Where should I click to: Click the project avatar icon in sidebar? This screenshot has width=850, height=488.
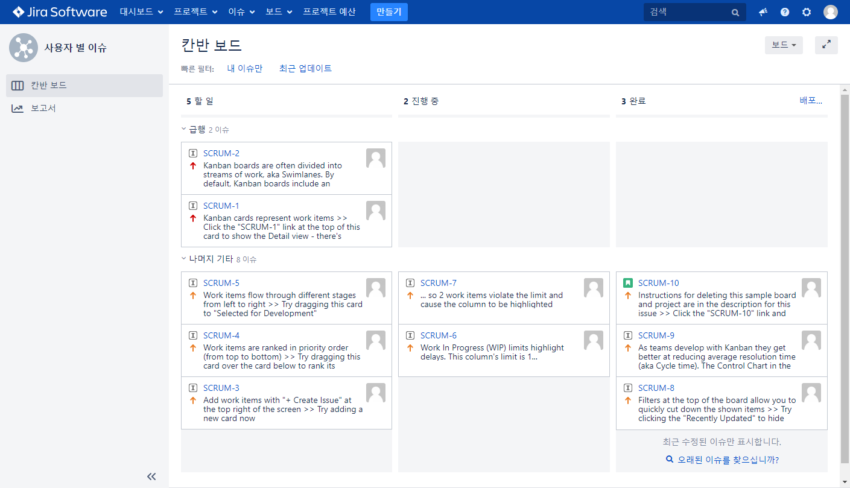coord(24,48)
